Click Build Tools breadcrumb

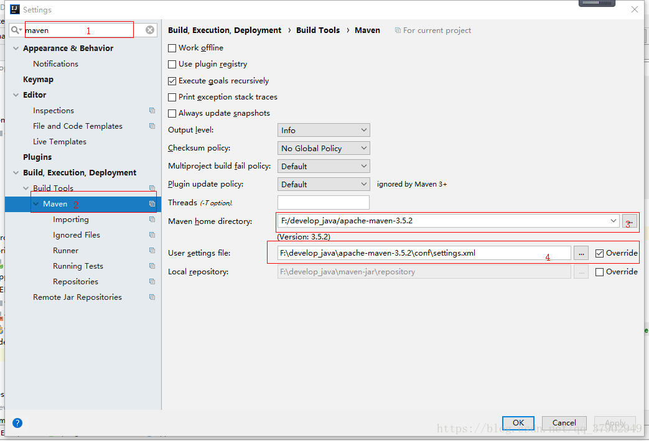click(318, 30)
